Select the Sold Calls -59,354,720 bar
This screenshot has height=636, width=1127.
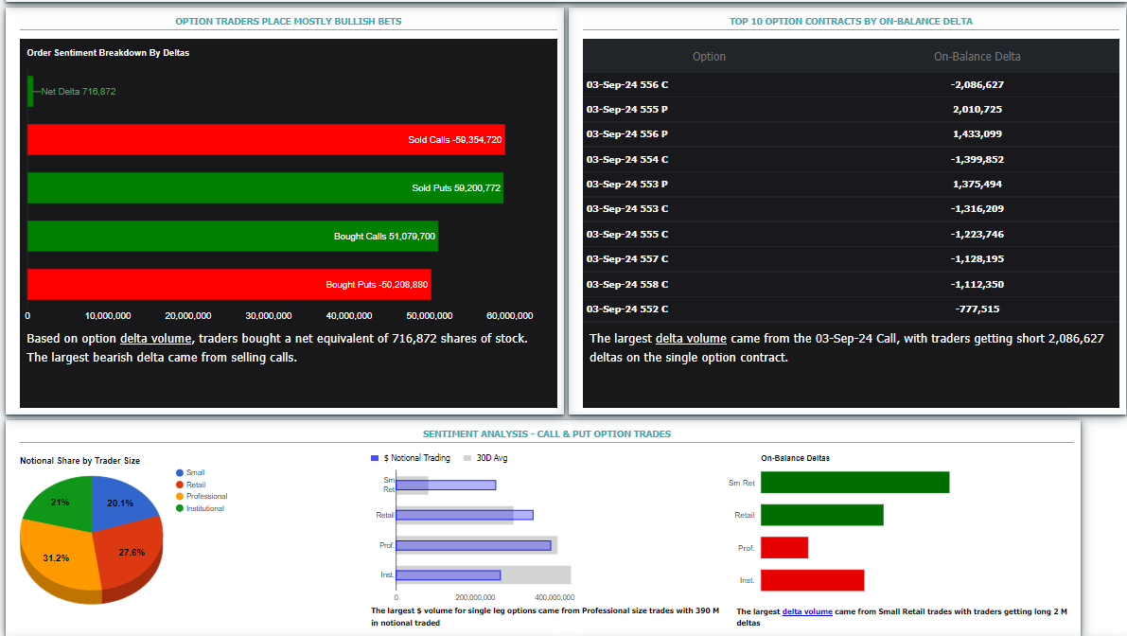266,139
